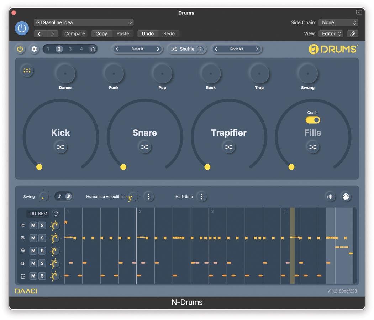Select eighth-note swing option
Viewport: 374px width, 320px height.
(x=60, y=197)
